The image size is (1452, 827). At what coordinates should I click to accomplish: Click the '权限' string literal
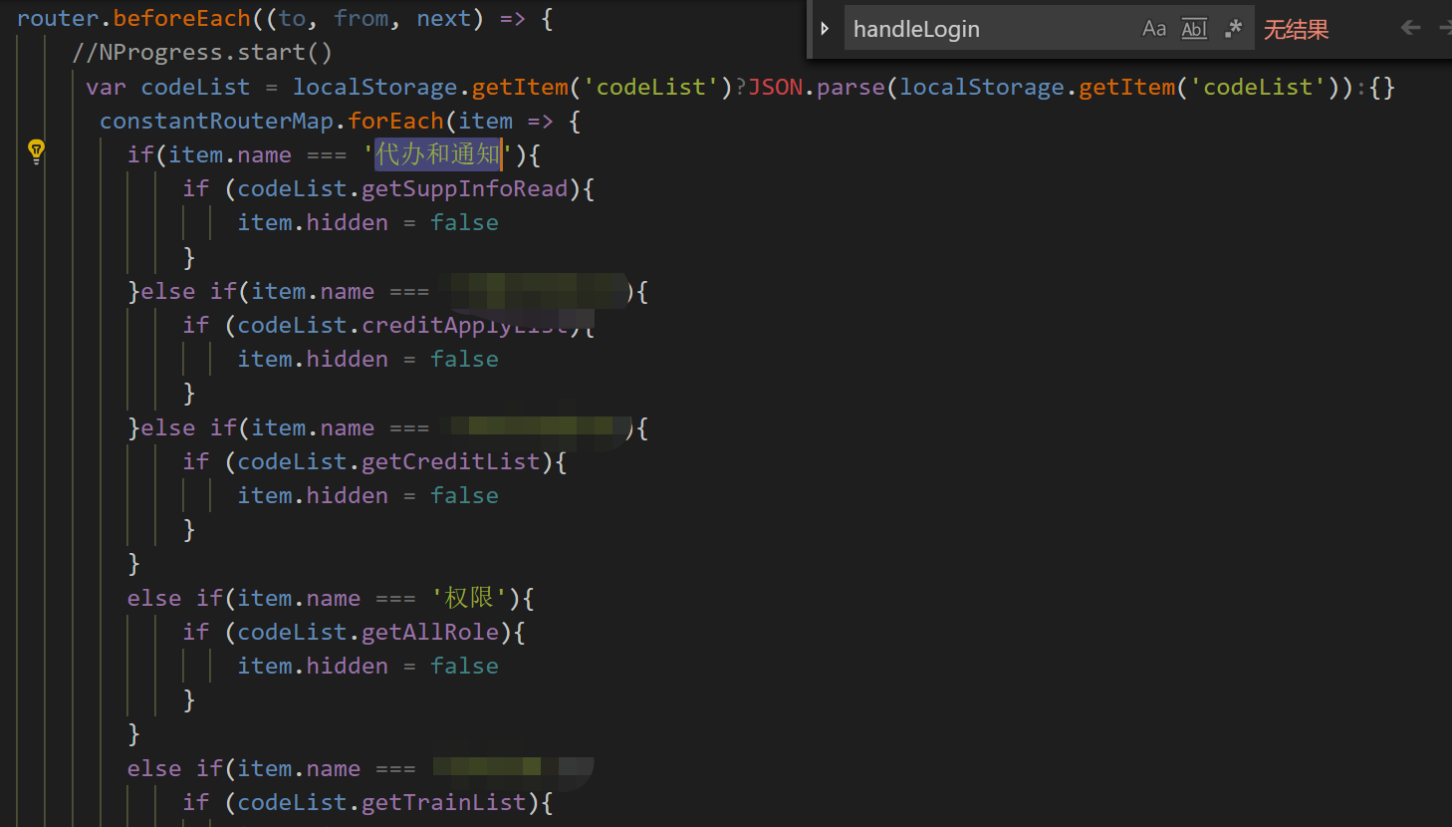pos(469,598)
